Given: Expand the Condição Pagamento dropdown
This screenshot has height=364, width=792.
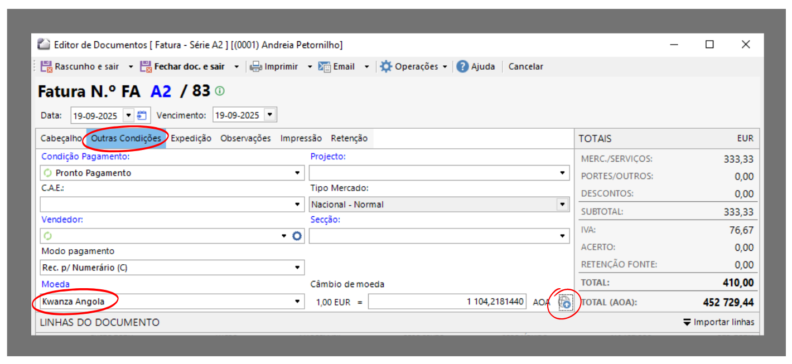Looking at the screenshot, I should pos(297,173).
